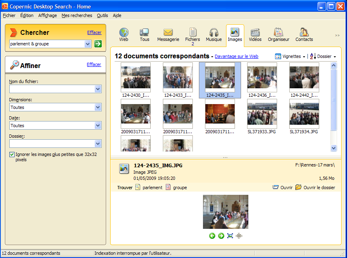This screenshot has width=348, height=258.
Task: Click Ouvrir le dossier button
Action: point(315,188)
